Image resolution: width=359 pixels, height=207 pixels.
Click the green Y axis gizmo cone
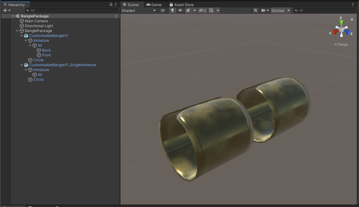click(x=341, y=23)
